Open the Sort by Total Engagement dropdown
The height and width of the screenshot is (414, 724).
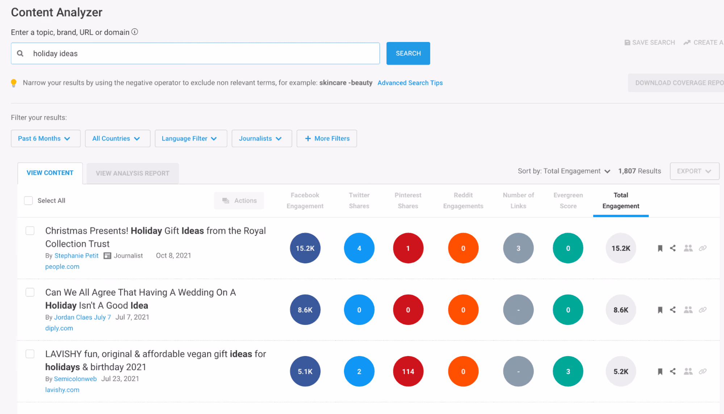(564, 171)
